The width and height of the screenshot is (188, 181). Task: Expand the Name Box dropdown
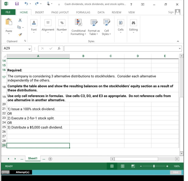tap(29, 49)
